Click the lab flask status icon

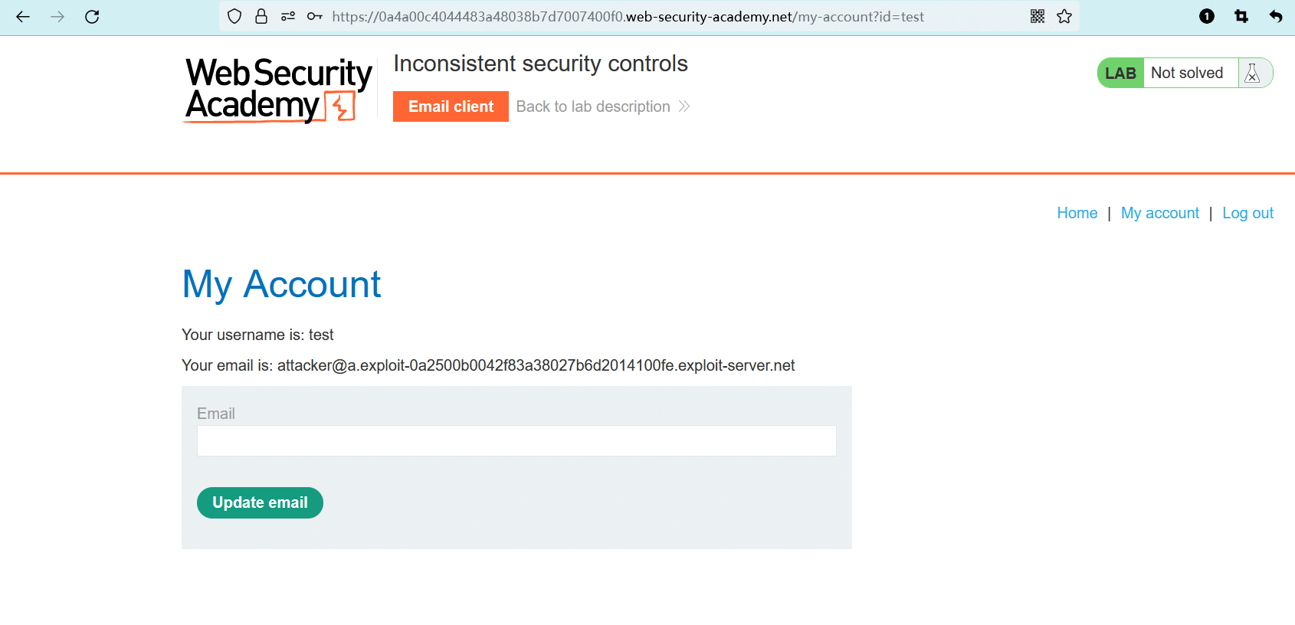1253,74
